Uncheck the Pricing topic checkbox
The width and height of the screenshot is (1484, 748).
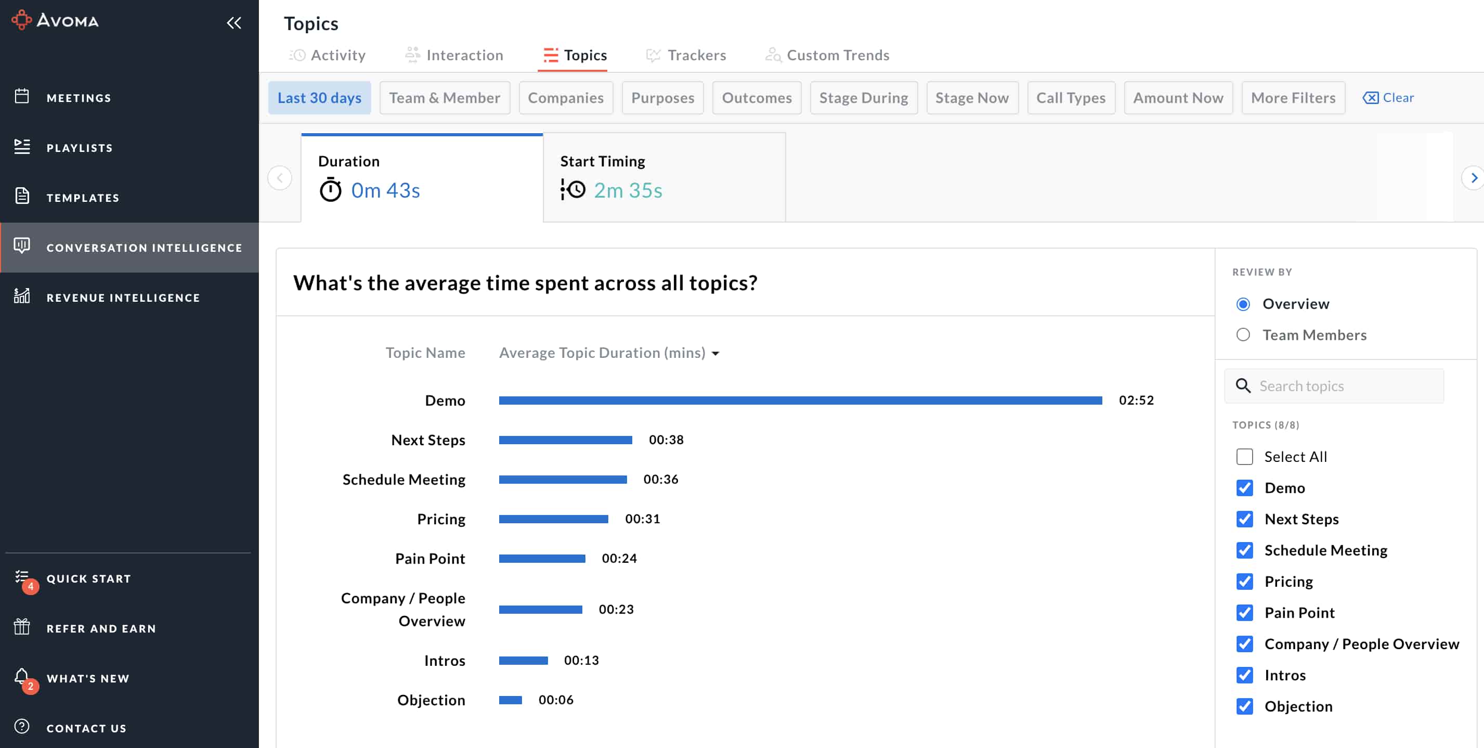[1244, 582]
